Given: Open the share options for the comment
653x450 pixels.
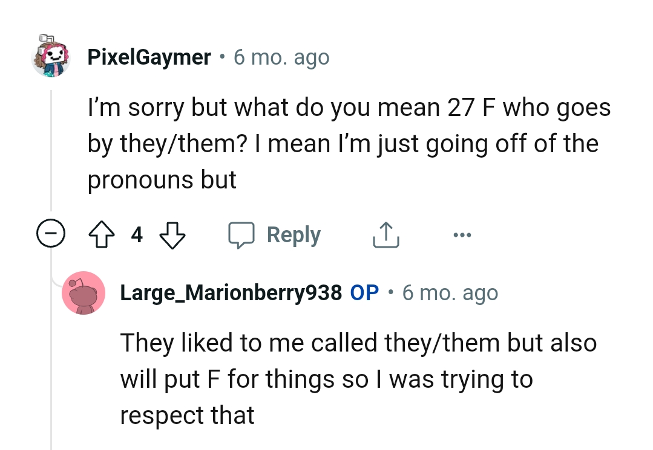Looking at the screenshot, I should pos(386,234).
